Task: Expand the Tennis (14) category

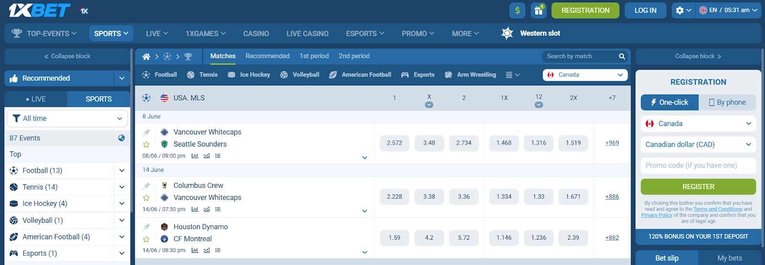Action: [122, 187]
